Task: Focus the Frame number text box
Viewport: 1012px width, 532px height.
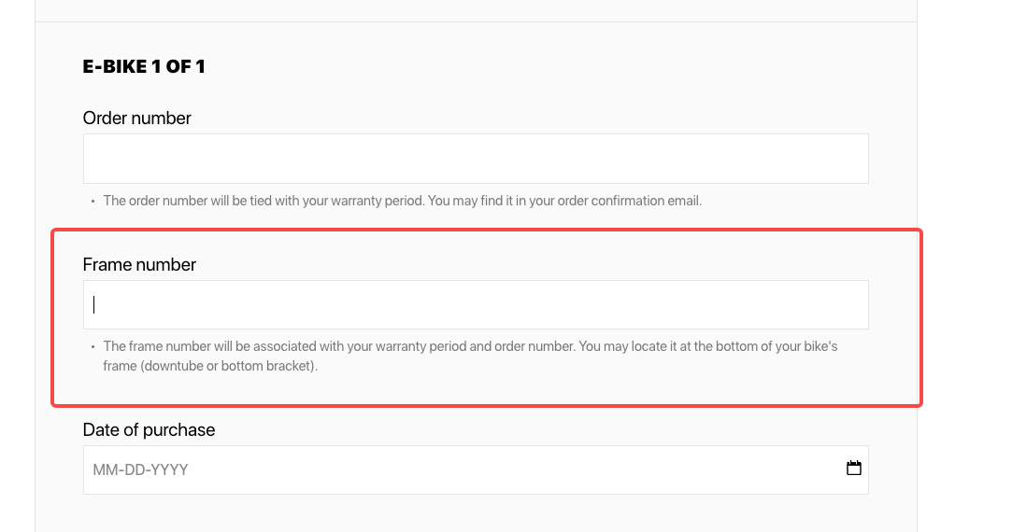Action: pyautogui.click(x=476, y=305)
